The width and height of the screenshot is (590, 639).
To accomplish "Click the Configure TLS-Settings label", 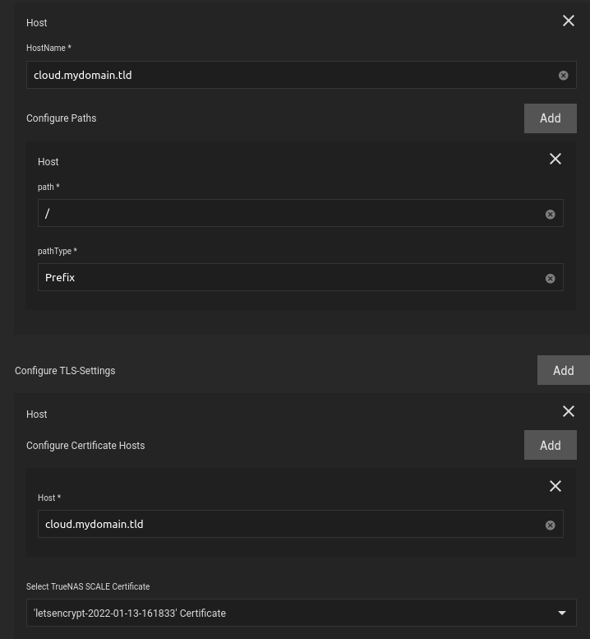I will click(65, 371).
